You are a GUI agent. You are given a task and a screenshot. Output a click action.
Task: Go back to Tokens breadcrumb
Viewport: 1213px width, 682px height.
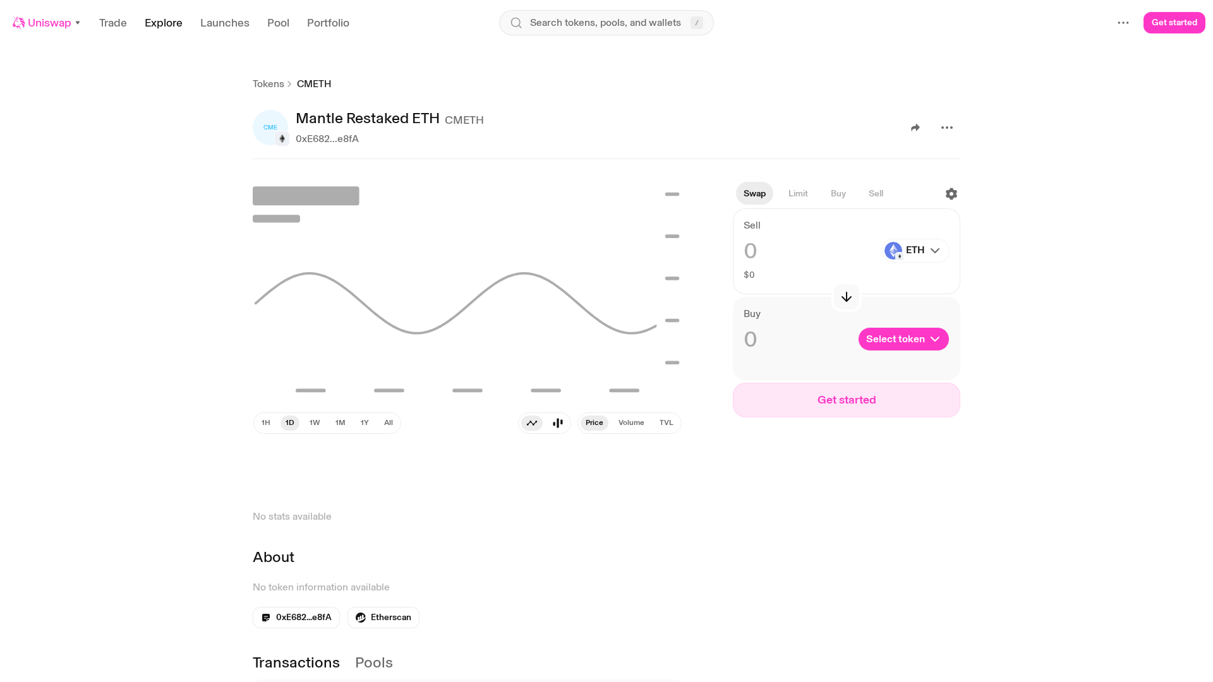coord(269,84)
